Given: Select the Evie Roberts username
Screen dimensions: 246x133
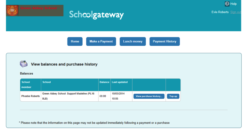Looking at the screenshot, I should point(220,12).
